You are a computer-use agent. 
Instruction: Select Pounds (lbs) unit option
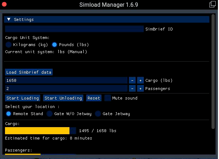tap(54, 45)
